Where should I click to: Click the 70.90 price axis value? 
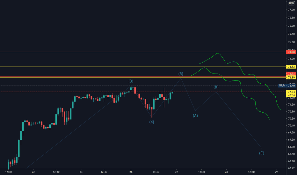pyautogui.click(x=291, y=112)
